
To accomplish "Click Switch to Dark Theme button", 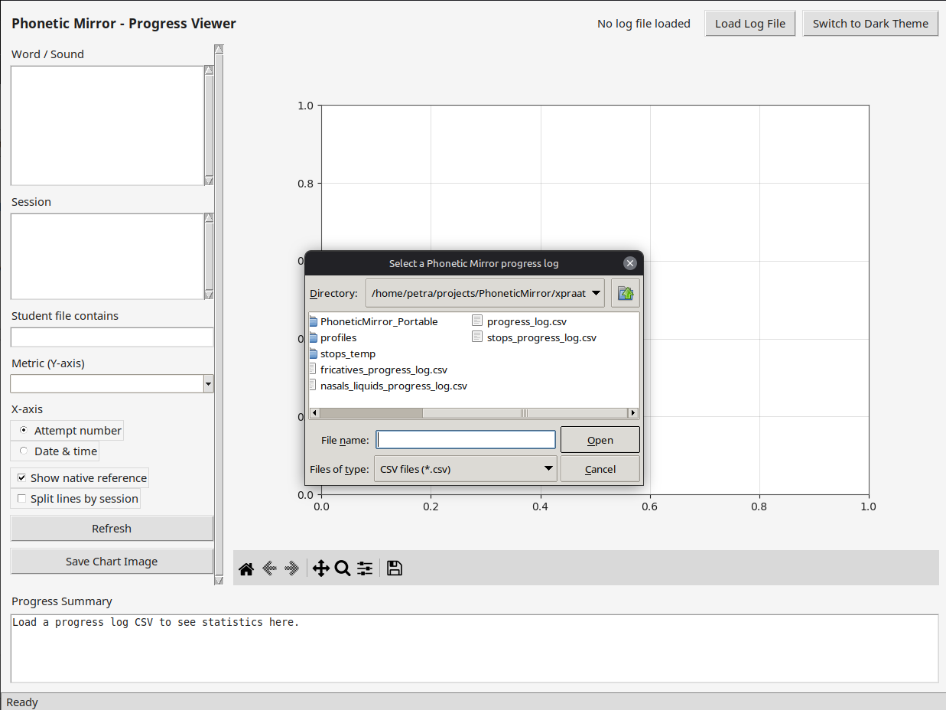I will [870, 24].
